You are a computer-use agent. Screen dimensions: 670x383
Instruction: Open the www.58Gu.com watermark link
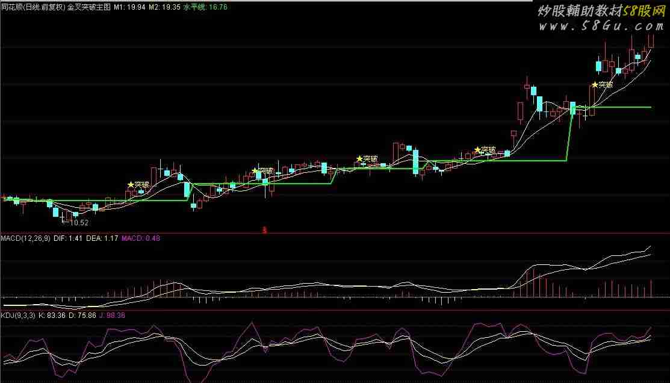(x=600, y=26)
